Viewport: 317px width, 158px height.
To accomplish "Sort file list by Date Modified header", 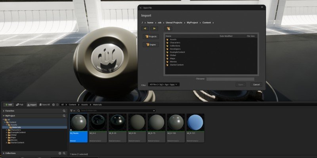I will coord(226,36).
